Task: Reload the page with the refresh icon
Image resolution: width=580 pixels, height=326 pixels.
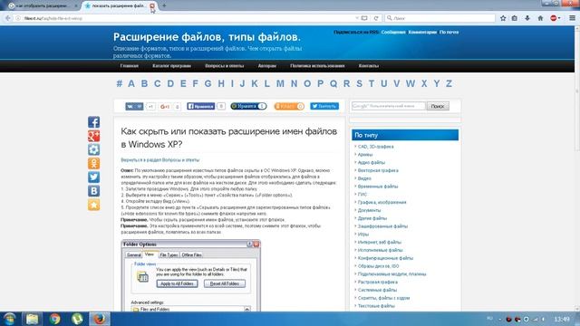Action: click(376, 18)
